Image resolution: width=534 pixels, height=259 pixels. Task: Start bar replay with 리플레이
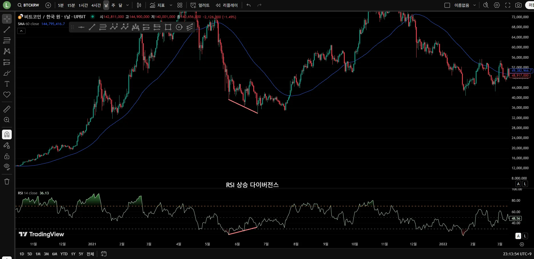click(x=227, y=5)
